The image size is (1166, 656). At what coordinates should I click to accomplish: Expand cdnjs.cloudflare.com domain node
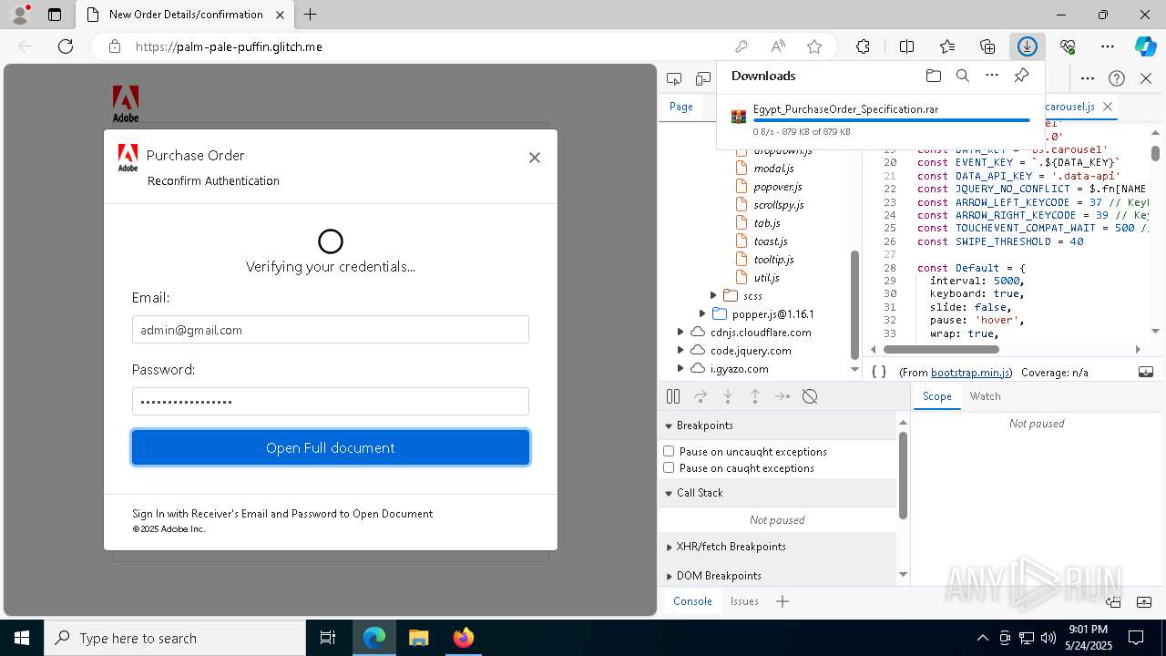pos(680,332)
